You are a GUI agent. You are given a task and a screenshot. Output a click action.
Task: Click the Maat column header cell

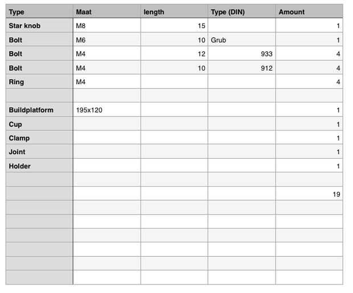pyautogui.click(x=107, y=11)
